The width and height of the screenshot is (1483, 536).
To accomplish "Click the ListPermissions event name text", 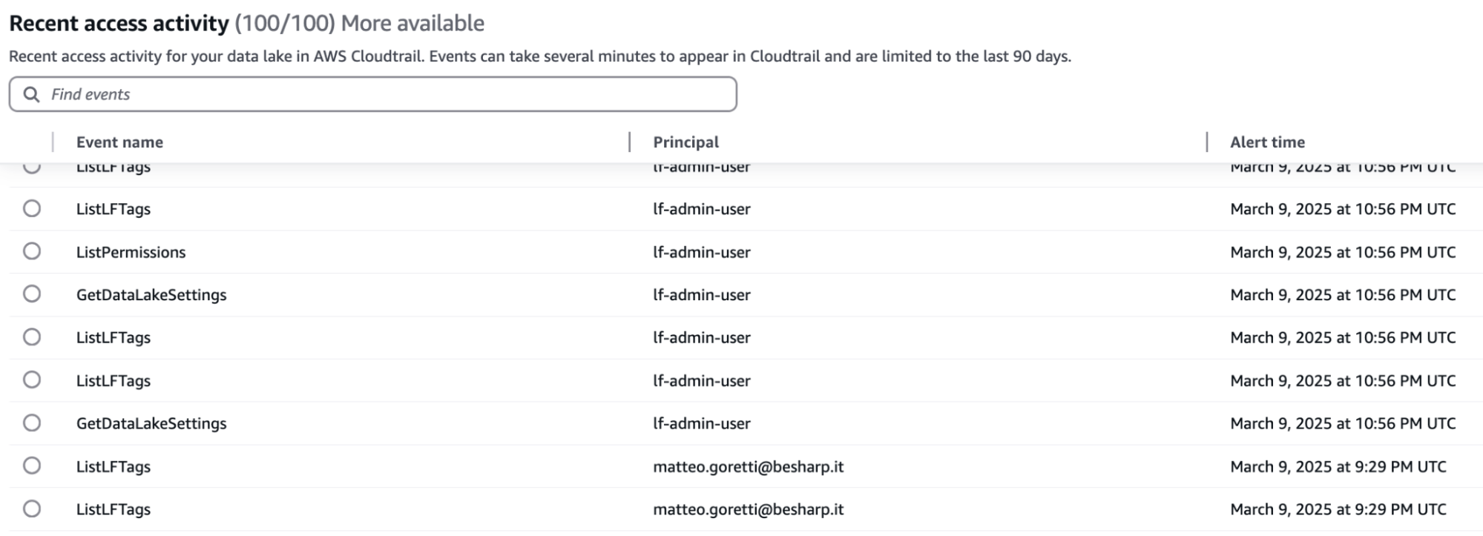I will 131,252.
